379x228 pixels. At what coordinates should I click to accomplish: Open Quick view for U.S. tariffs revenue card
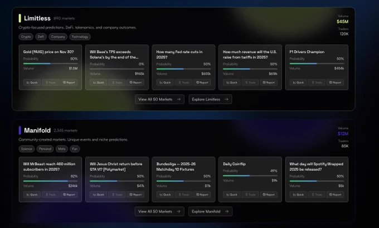[x=232, y=83]
